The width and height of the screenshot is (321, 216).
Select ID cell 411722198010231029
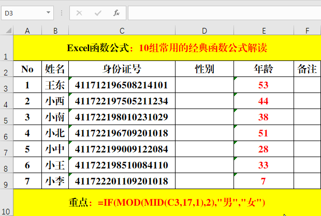point(122,117)
